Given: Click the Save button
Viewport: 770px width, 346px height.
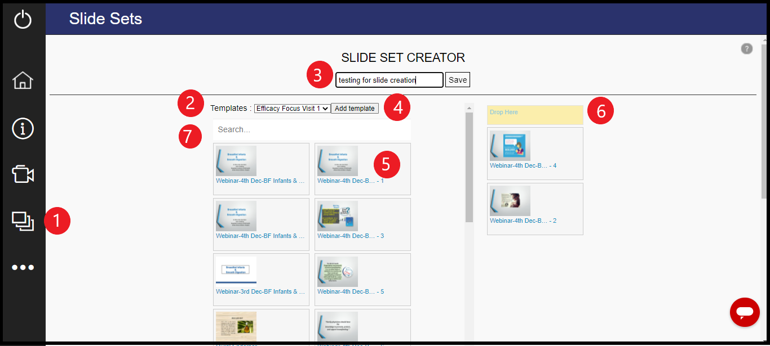Looking at the screenshot, I should pos(457,79).
